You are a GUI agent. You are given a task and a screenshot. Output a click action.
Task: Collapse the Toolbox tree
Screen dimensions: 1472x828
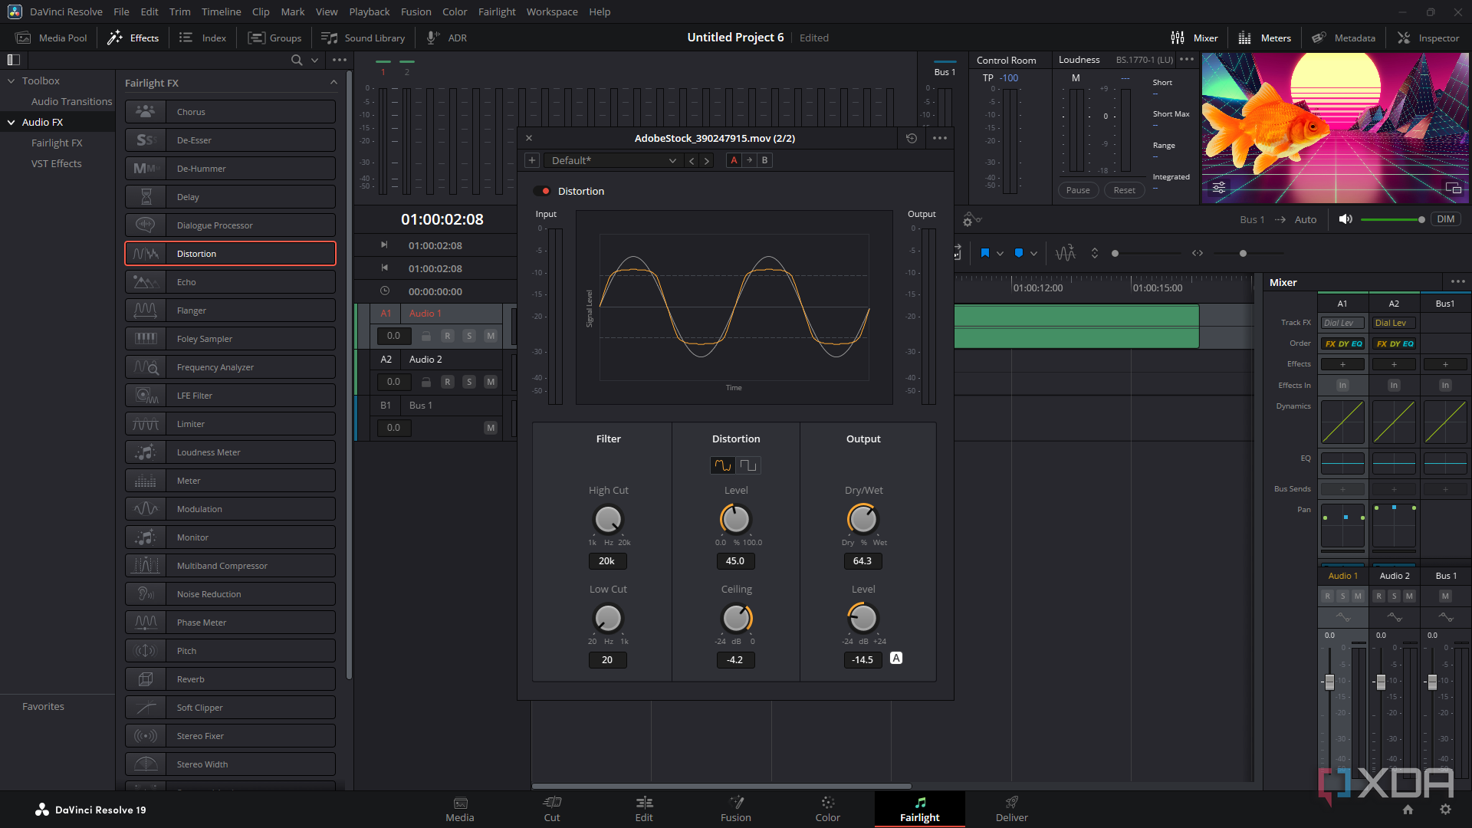11,80
